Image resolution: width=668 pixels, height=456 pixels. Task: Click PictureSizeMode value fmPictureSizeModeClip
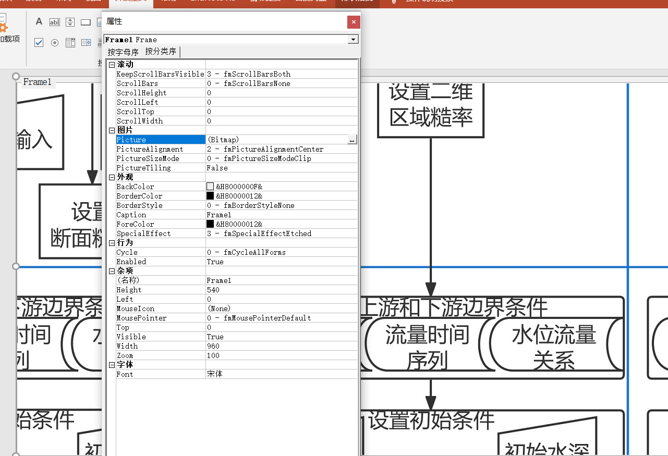tap(259, 158)
